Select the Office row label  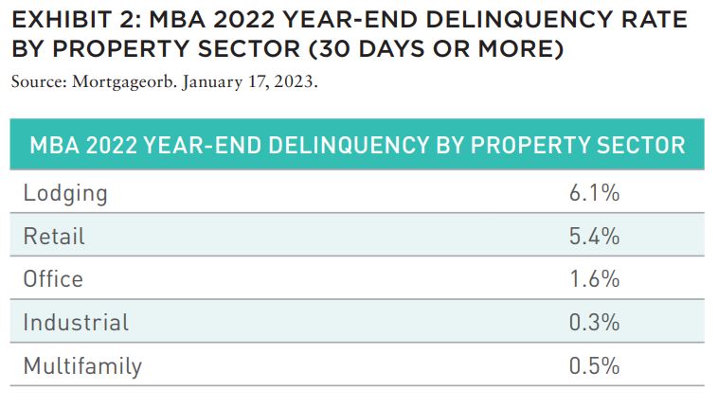click(53, 279)
